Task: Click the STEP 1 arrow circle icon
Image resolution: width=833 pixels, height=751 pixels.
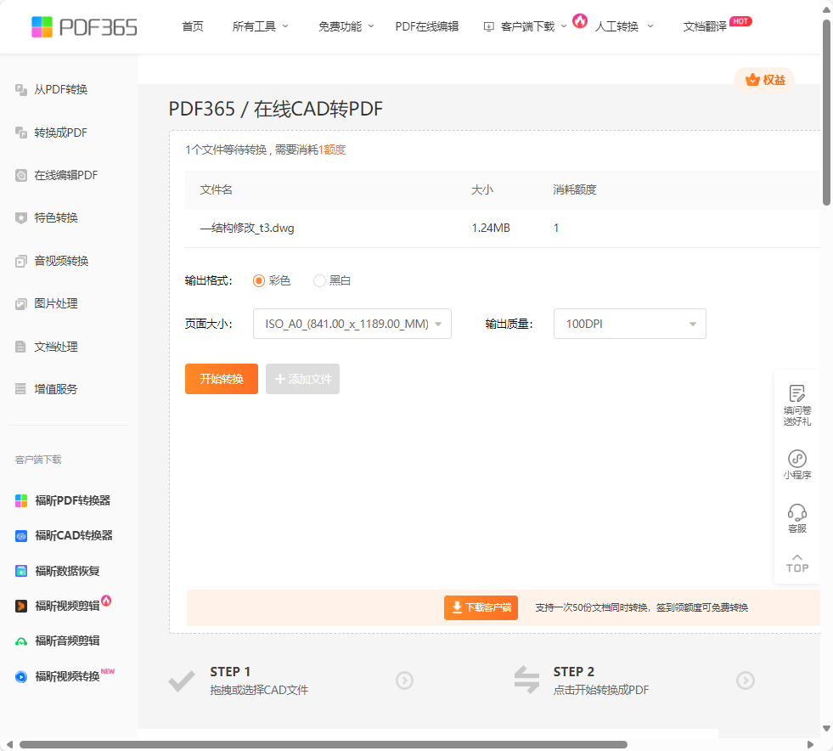Action: pos(404,680)
